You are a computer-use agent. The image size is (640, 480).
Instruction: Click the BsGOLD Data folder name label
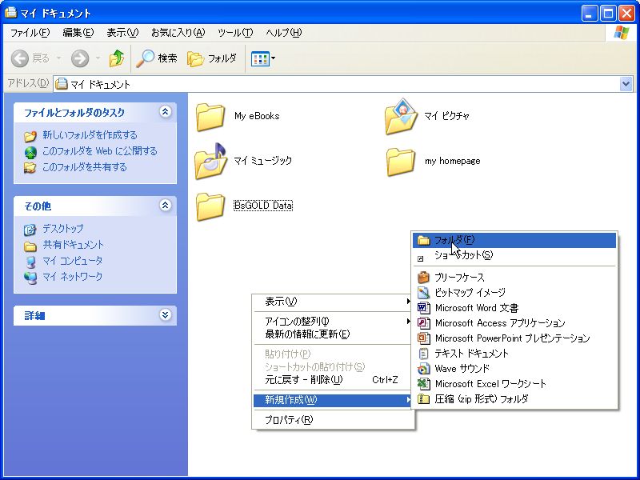pyautogui.click(x=263, y=206)
